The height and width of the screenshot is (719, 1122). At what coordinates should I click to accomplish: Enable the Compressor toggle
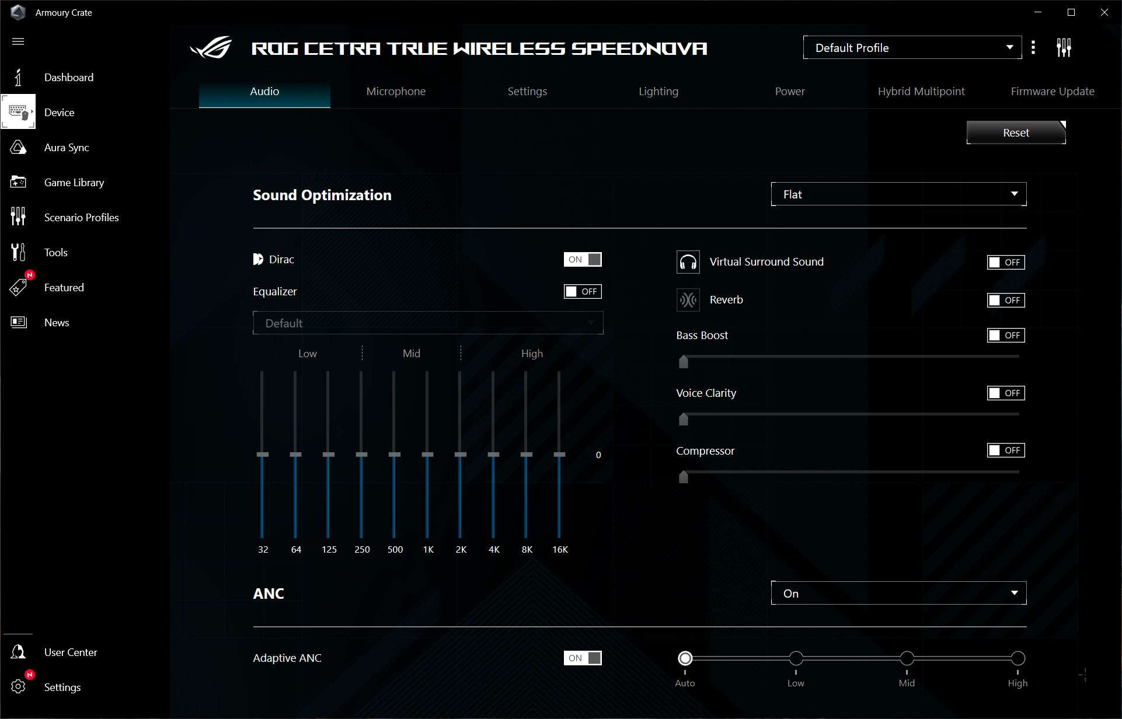1006,450
